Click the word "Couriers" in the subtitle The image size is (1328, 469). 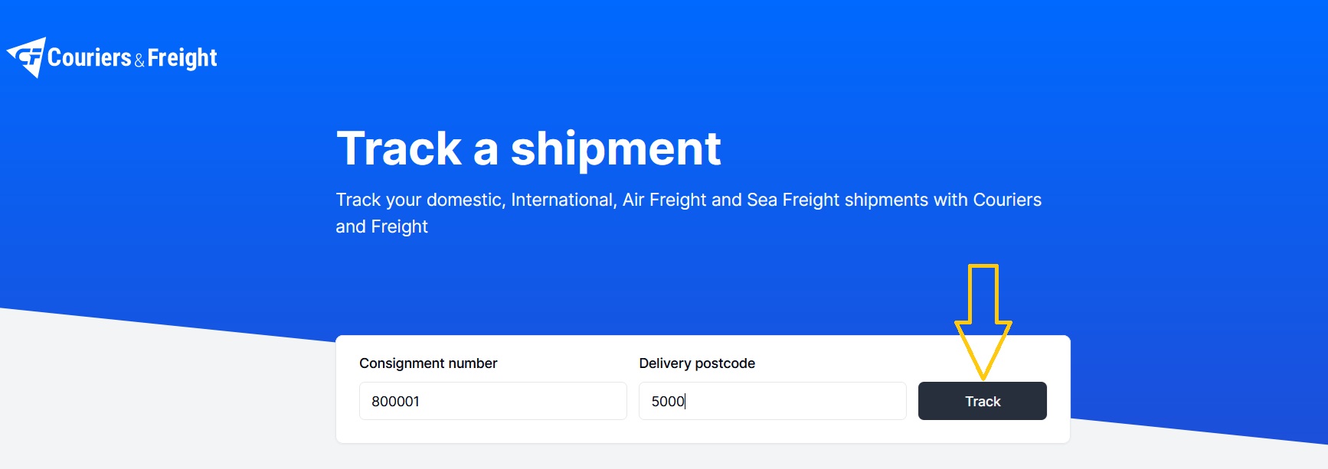tap(1007, 200)
